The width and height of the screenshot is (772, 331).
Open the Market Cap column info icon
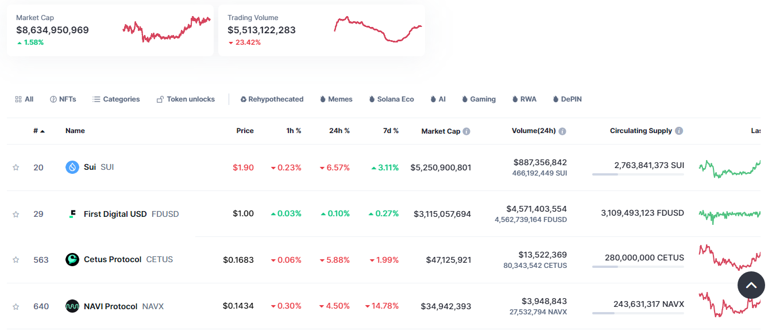point(466,131)
